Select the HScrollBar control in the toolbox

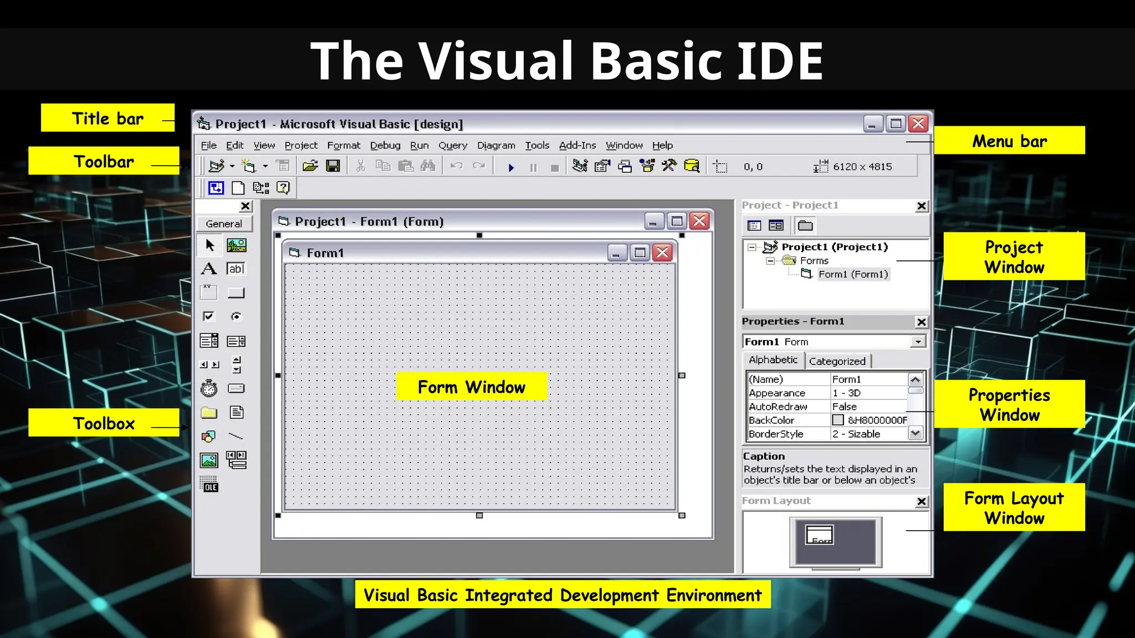click(209, 364)
